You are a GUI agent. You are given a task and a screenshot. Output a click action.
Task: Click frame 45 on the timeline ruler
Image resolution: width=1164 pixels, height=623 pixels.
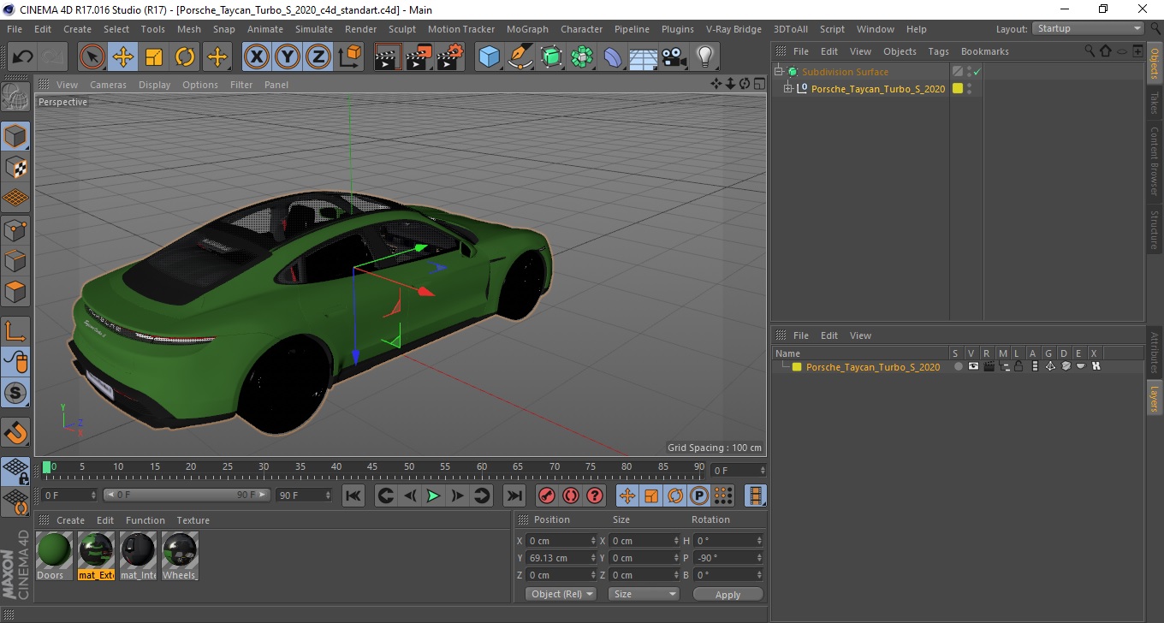click(x=372, y=467)
